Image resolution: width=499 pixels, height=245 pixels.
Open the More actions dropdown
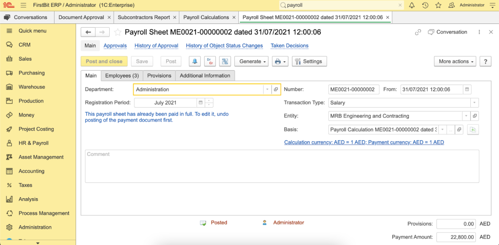click(x=457, y=61)
